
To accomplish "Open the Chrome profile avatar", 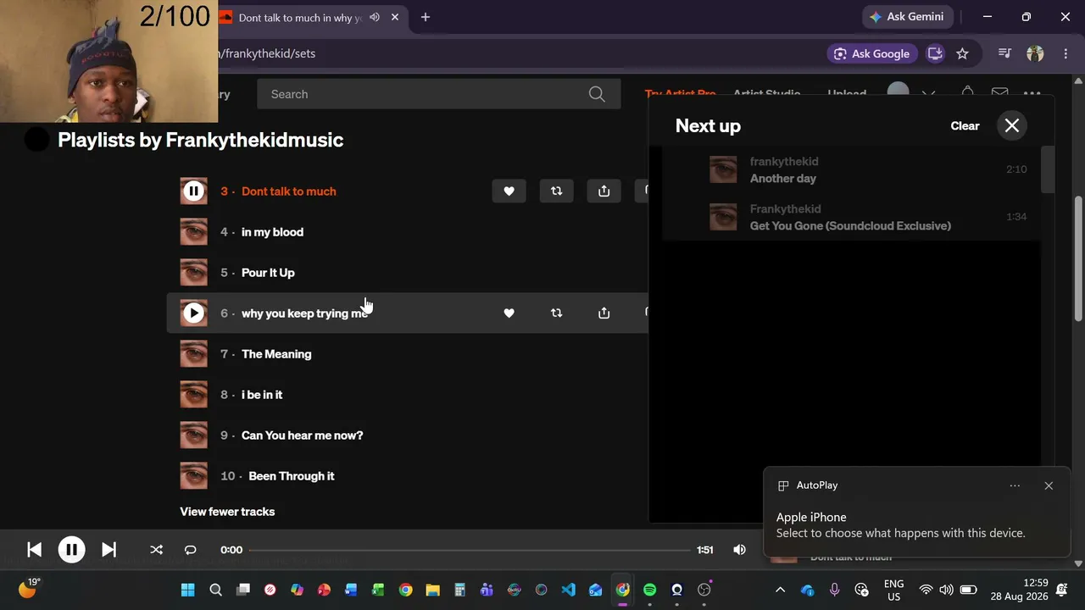I will (x=1035, y=53).
